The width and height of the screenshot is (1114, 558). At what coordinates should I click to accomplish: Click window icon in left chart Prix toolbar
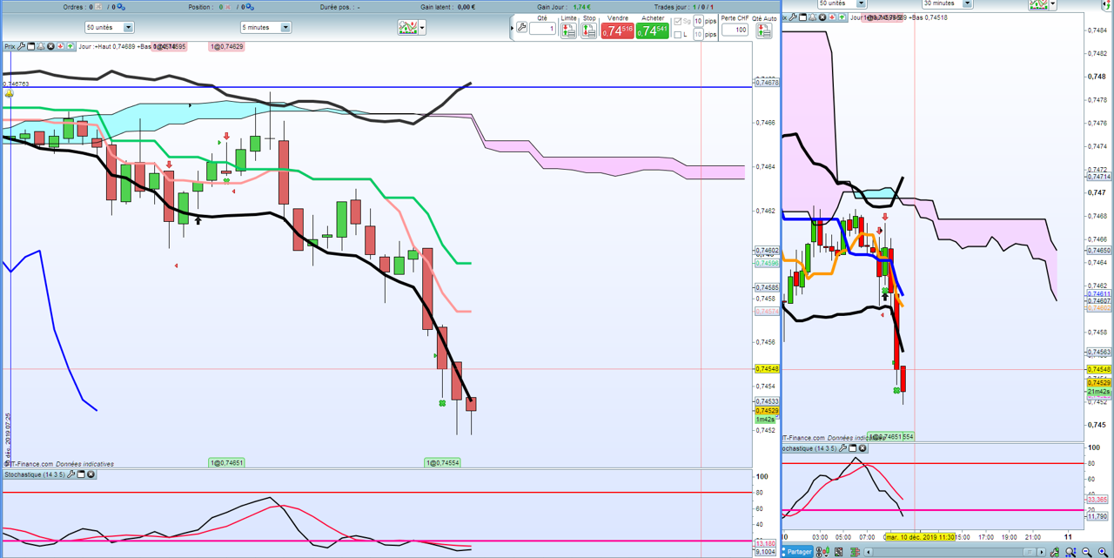tap(30, 46)
